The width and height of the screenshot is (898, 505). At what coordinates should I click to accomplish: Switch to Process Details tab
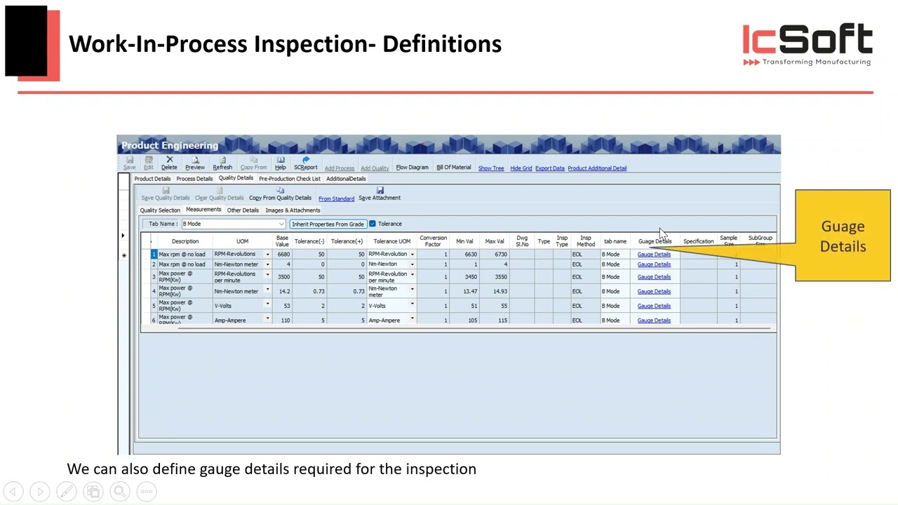[194, 179]
